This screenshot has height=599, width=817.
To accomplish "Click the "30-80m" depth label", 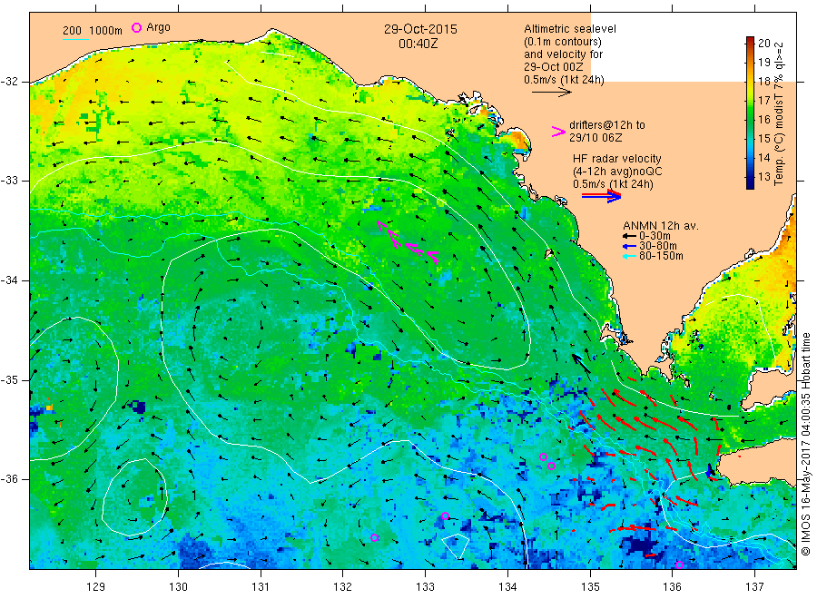I will tap(658, 246).
